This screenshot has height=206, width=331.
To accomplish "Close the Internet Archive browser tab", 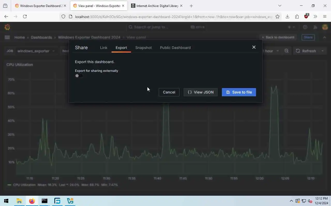I will point(181,6).
